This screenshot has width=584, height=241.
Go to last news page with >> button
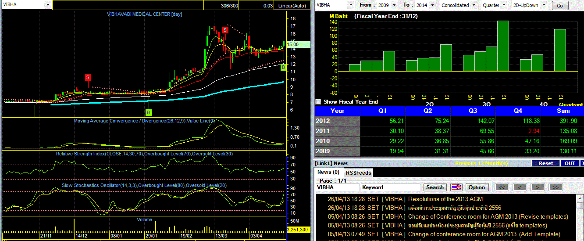pos(555,187)
